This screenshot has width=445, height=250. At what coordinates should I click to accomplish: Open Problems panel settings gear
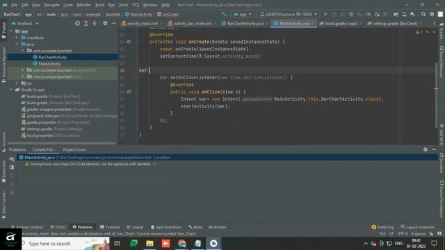pos(425,149)
